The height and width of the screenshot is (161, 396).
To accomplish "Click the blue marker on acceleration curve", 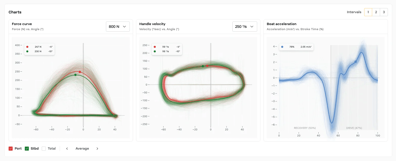I will point(356,62).
